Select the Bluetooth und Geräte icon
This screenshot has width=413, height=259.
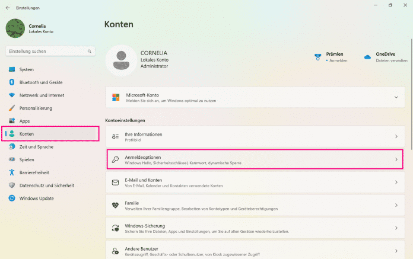pos(11,82)
